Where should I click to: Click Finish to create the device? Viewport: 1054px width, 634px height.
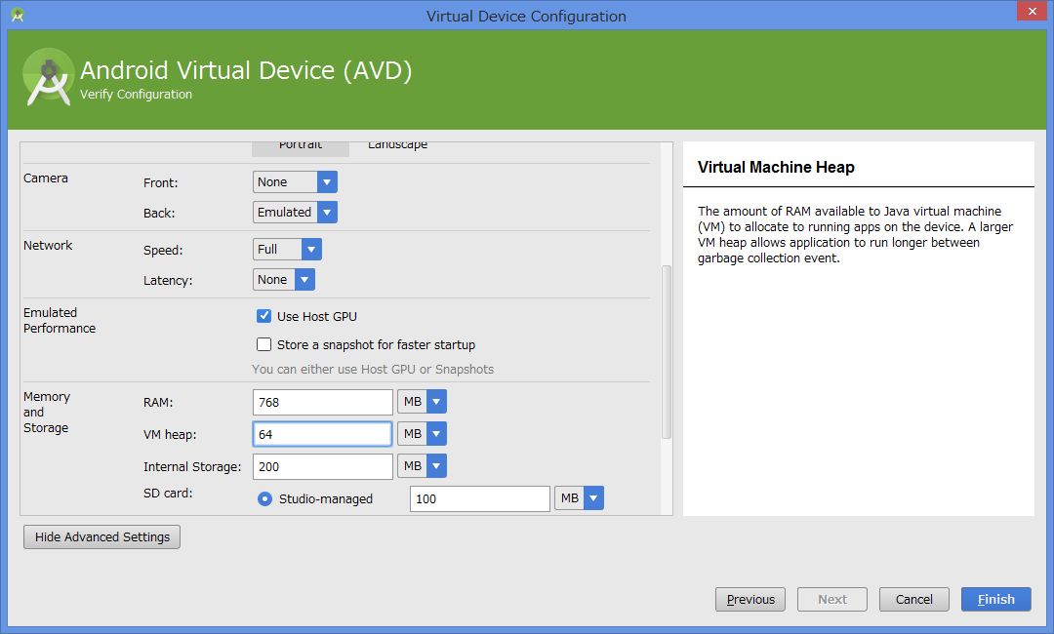(x=996, y=599)
